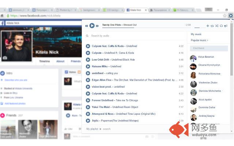Click the megaphone broadcast icon
The image size is (234, 146).
(226, 26)
